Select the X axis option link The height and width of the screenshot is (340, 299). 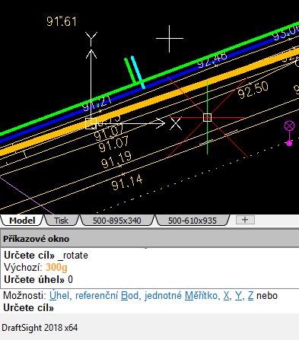point(226,296)
